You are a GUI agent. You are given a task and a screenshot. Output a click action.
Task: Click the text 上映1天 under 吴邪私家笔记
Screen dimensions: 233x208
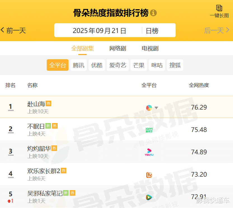[36, 201]
